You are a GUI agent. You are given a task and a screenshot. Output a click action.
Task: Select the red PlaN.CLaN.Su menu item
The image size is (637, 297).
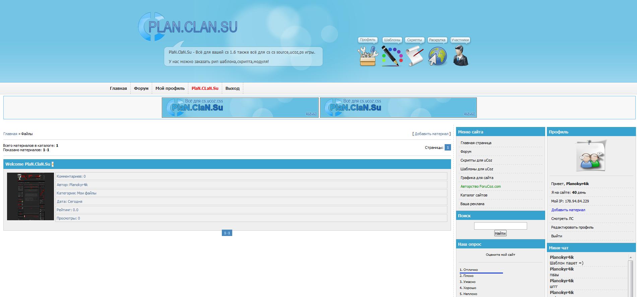click(x=205, y=88)
